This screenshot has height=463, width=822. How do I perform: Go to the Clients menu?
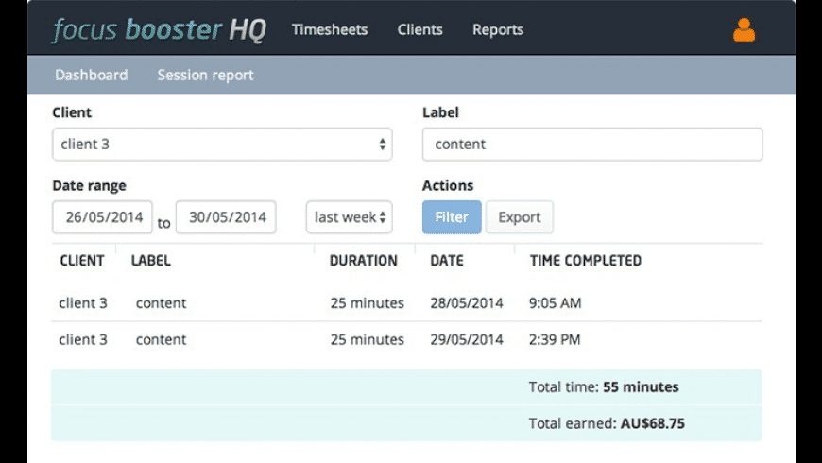pos(420,30)
